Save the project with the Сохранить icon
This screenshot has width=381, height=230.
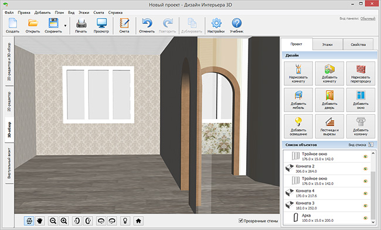(53, 25)
